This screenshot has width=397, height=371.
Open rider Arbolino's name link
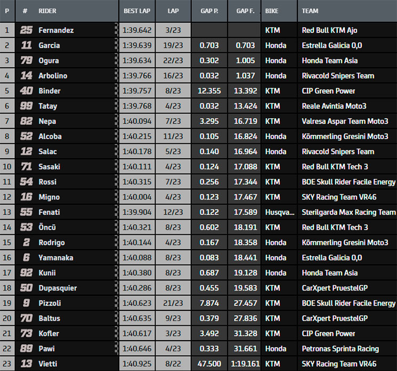tap(53, 76)
